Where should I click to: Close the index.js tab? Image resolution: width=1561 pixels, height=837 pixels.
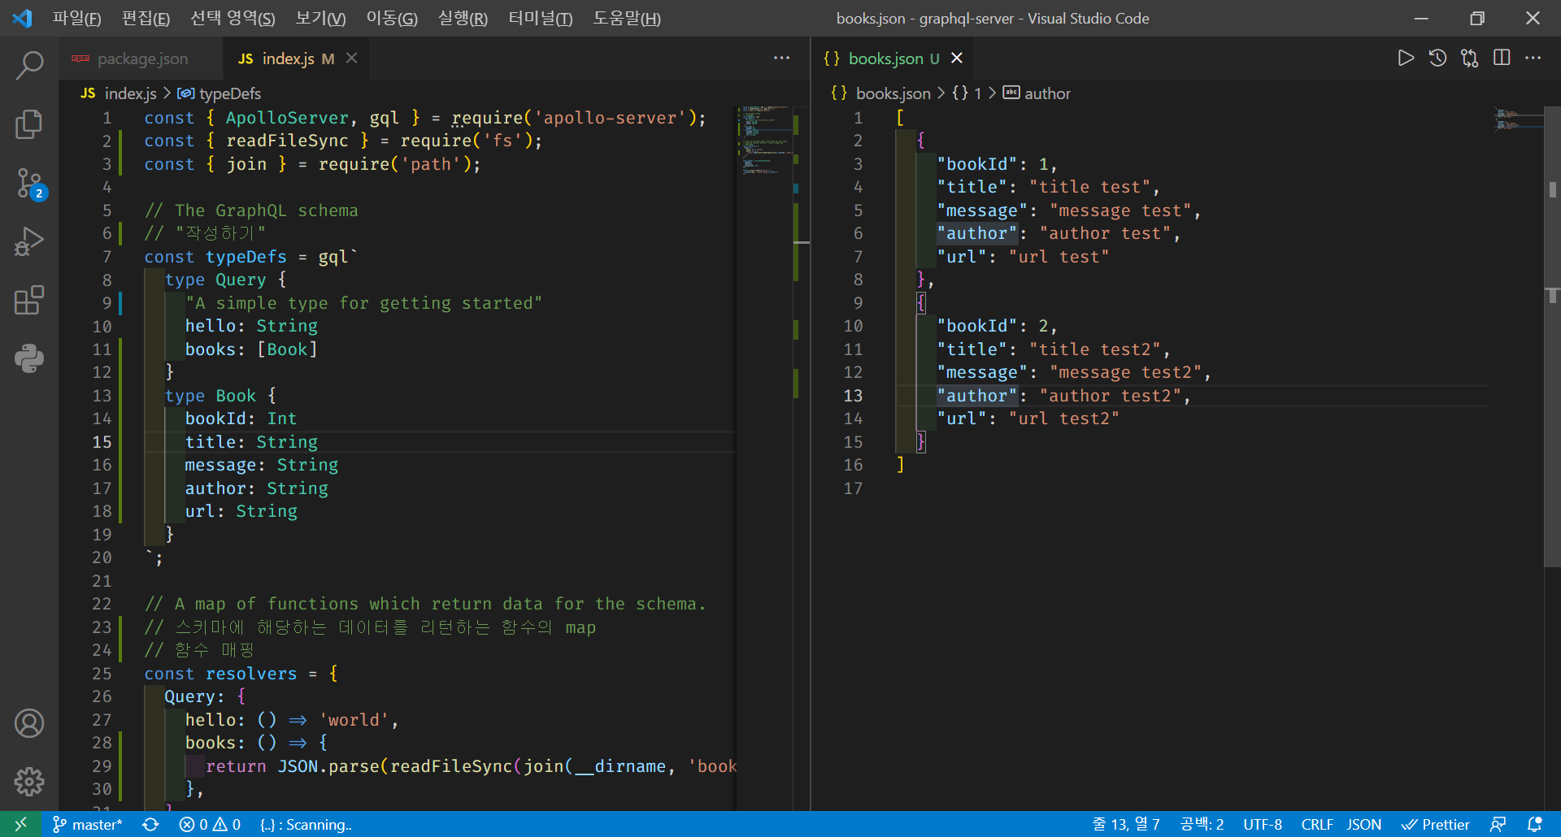click(351, 58)
